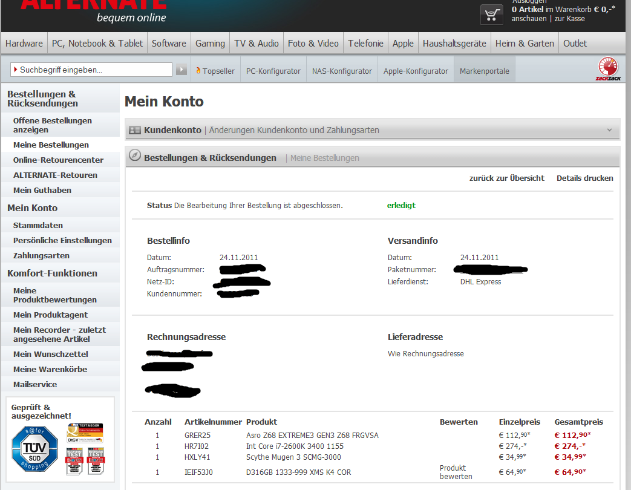Click article number GRER25
Image resolution: width=631 pixels, height=490 pixels.
(198, 436)
